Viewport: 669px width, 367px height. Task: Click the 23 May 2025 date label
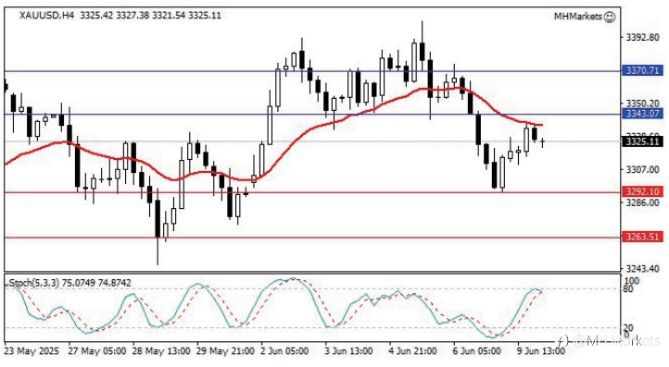coord(32,351)
